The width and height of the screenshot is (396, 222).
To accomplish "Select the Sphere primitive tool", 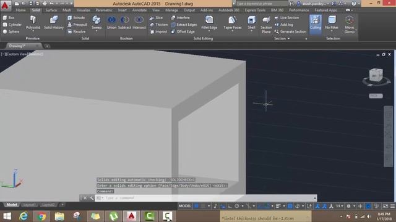I will pyautogui.click(x=11, y=31).
